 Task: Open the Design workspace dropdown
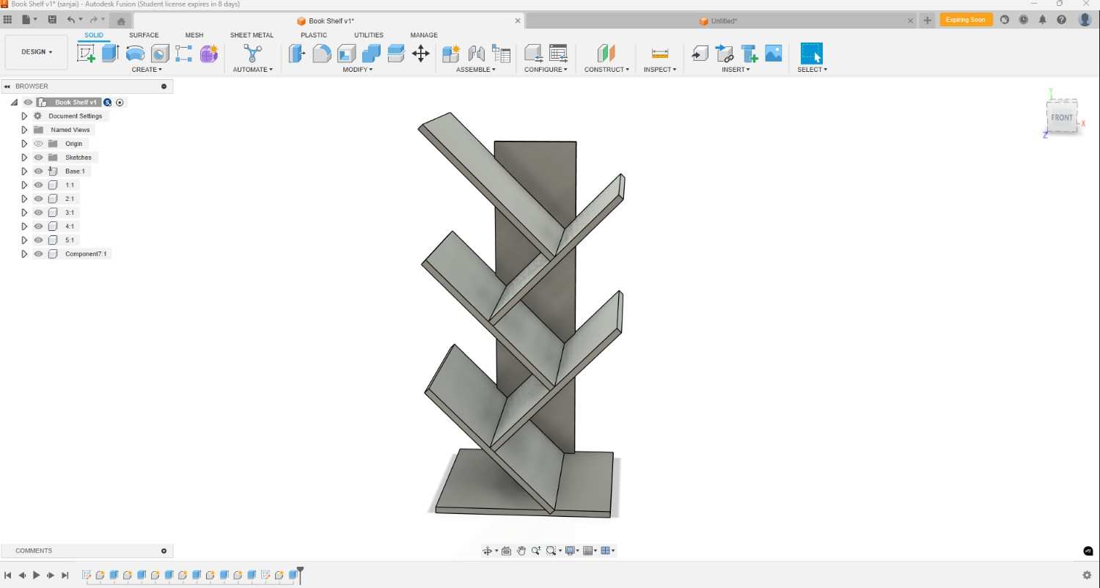(37, 52)
